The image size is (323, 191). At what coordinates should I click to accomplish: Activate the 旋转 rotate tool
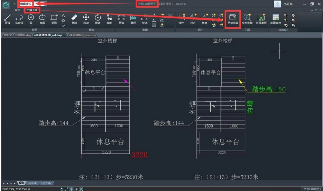click(98, 19)
